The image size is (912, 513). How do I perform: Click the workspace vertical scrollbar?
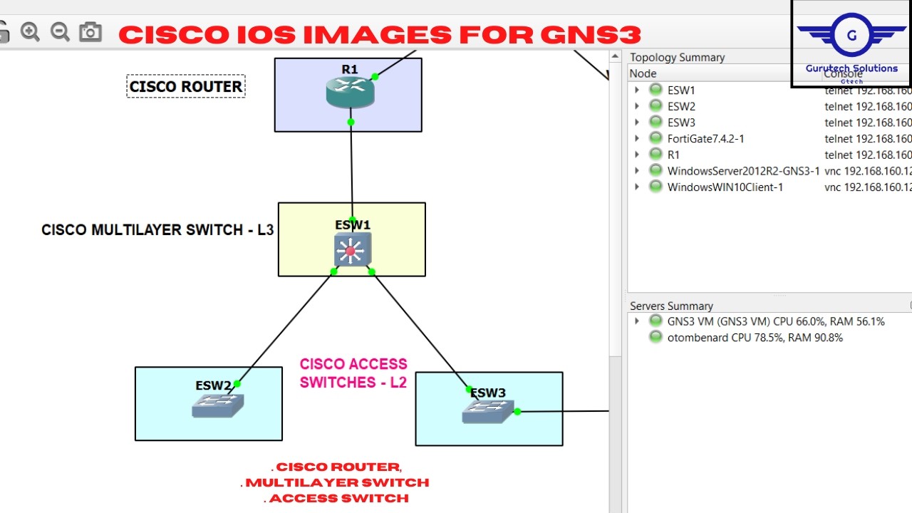[x=616, y=281]
